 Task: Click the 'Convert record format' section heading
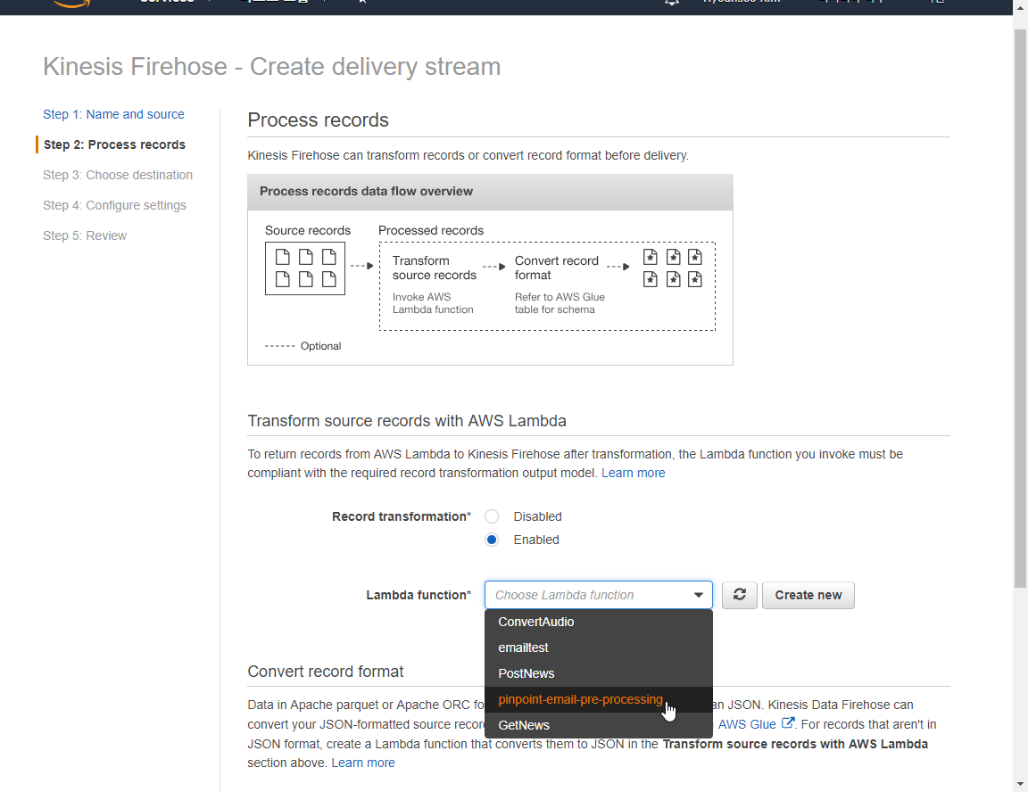pyautogui.click(x=325, y=672)
